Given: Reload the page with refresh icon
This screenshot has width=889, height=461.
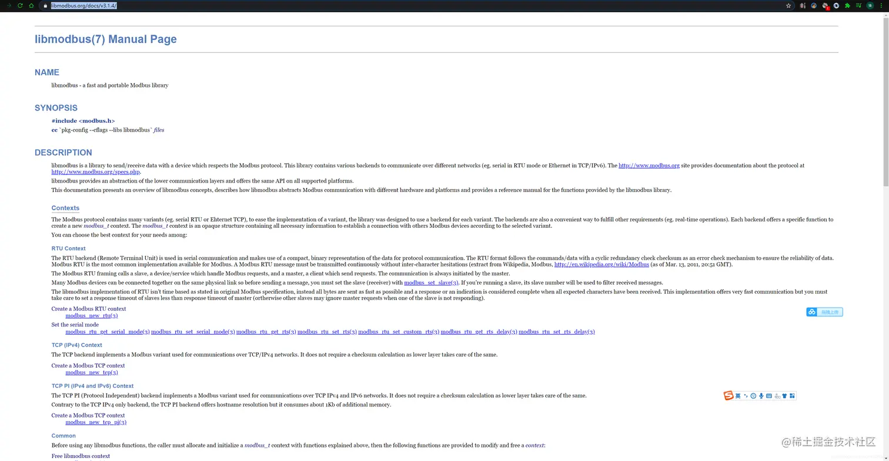Looking at the screenshot, I should [x=19, y=5].
